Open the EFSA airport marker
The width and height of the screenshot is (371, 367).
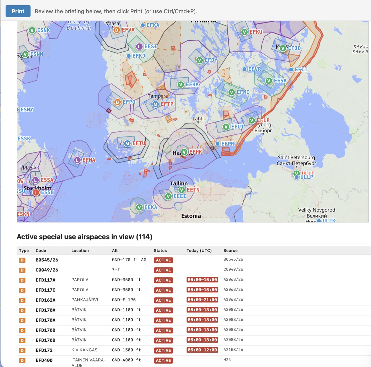coord(269,81)
